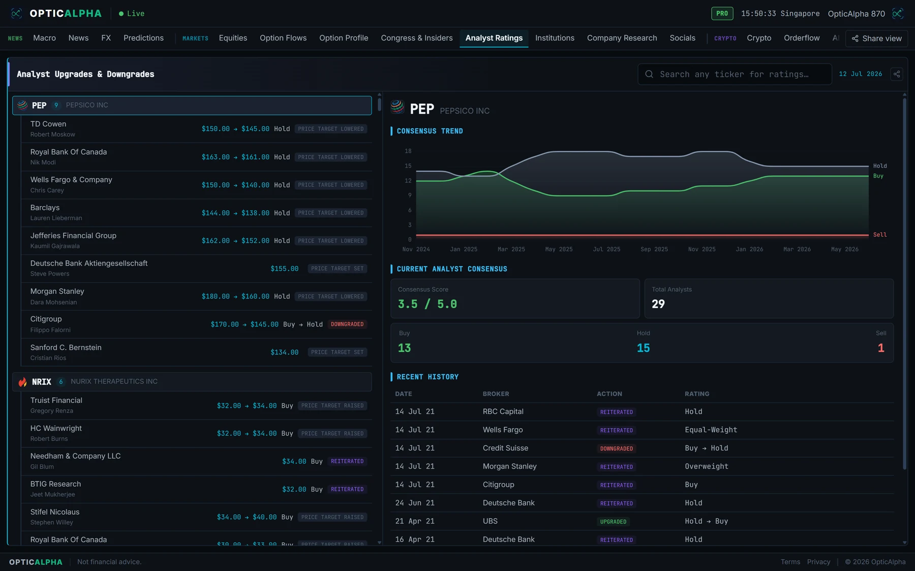
Task: Click the Consensus Score 3.5 / 5.0 card
Action: pos(515,298)
